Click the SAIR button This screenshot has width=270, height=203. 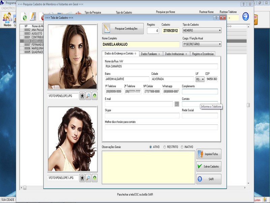tap(209, 179)
